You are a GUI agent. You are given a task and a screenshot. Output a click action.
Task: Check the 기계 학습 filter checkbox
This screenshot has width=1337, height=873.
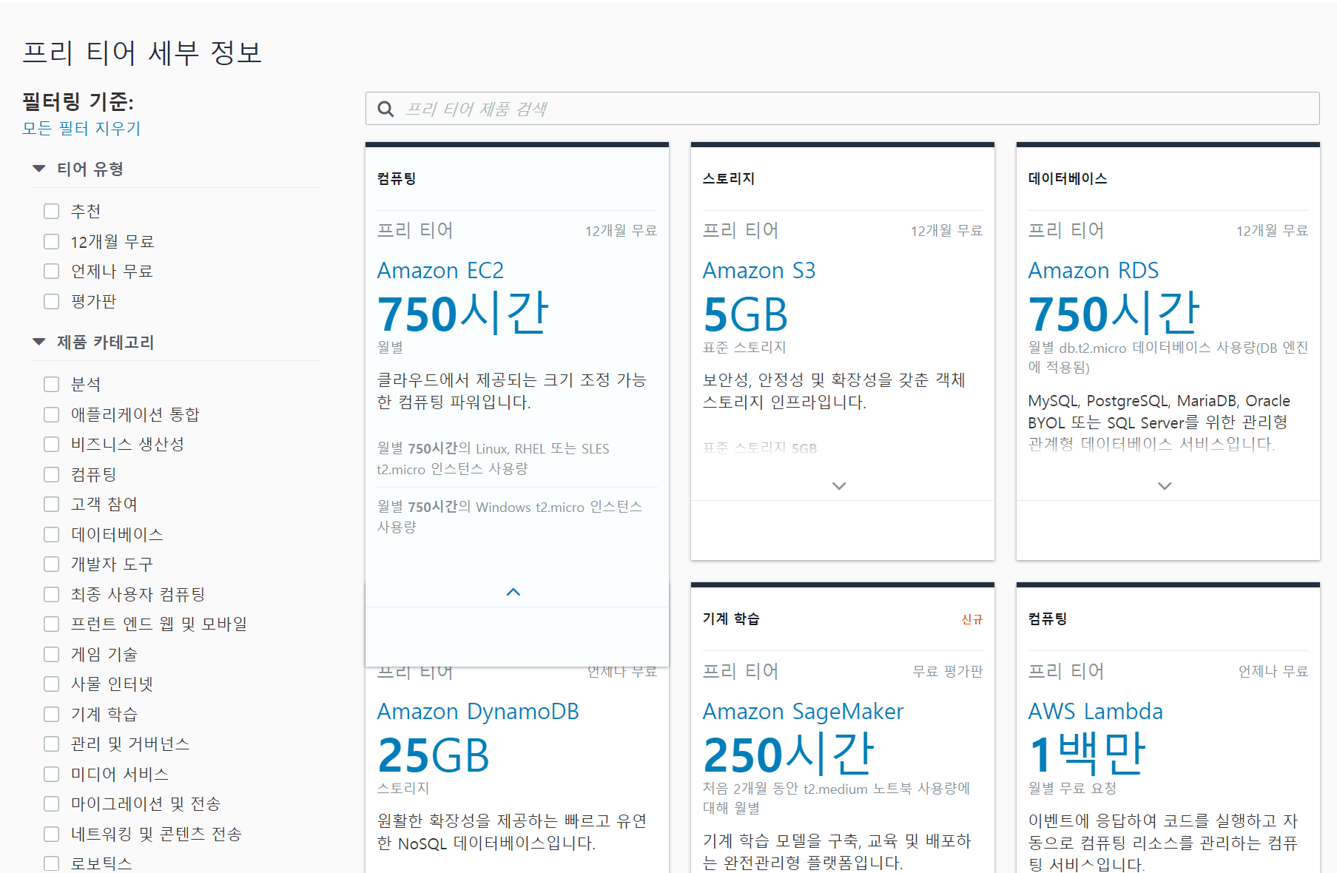pyautogui.click(x=51, y=714)
